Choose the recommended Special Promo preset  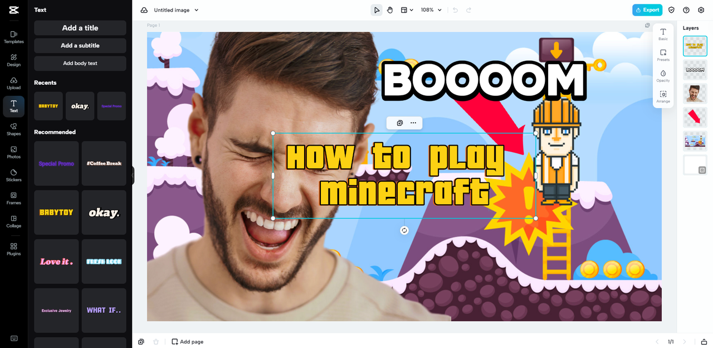[56, 163]
